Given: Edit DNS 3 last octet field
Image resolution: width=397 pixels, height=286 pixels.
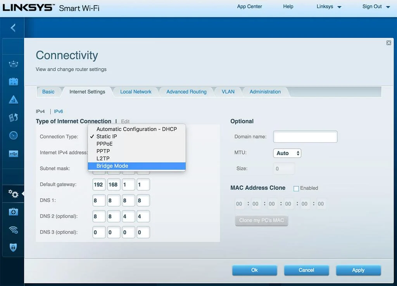Looking at the screenshot, I should pyautogui.click(x=143, y=233).
